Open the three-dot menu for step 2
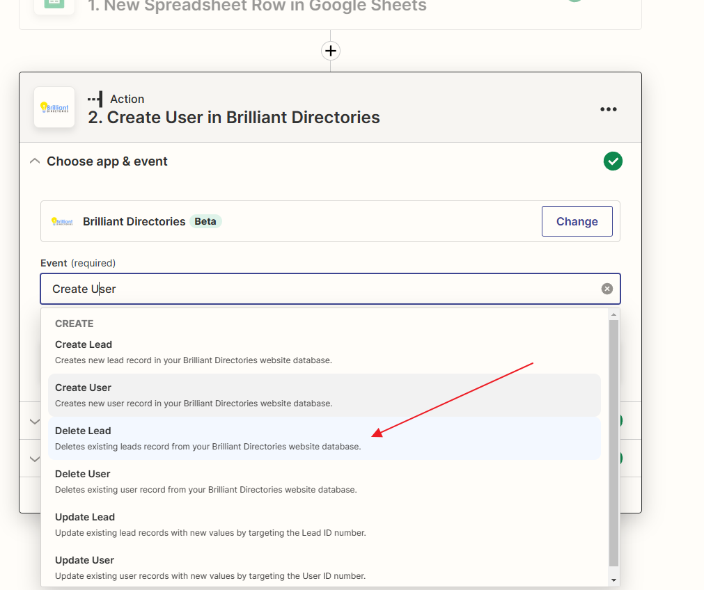The width and height of the screenshot is (704, 590). (609, 109)
